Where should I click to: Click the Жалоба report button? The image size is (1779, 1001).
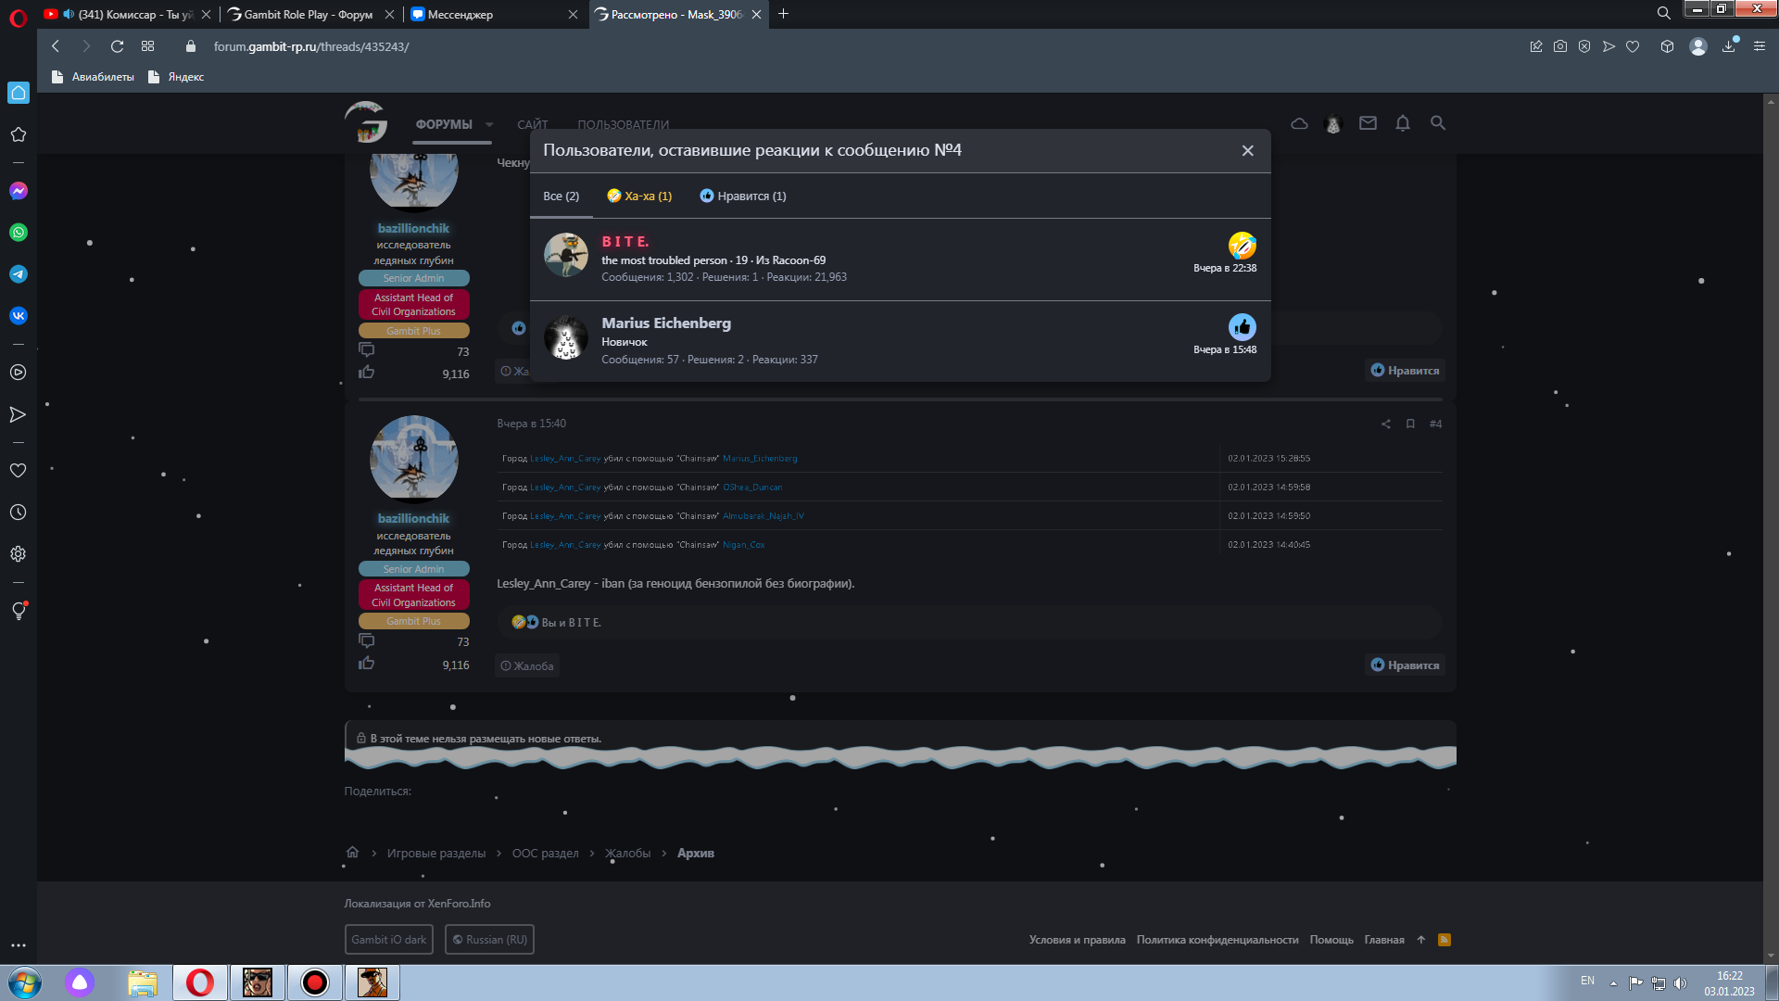(527, 665)
